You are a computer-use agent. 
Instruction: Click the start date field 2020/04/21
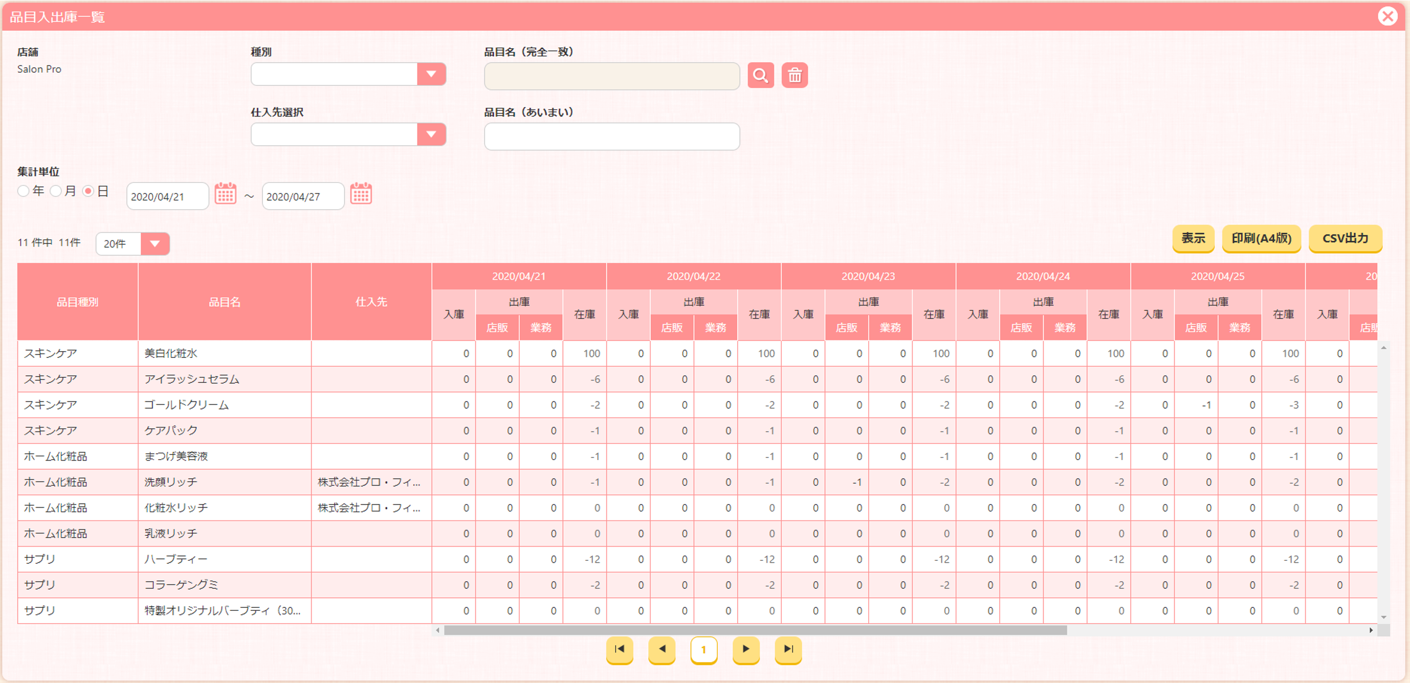coord(167,196)
